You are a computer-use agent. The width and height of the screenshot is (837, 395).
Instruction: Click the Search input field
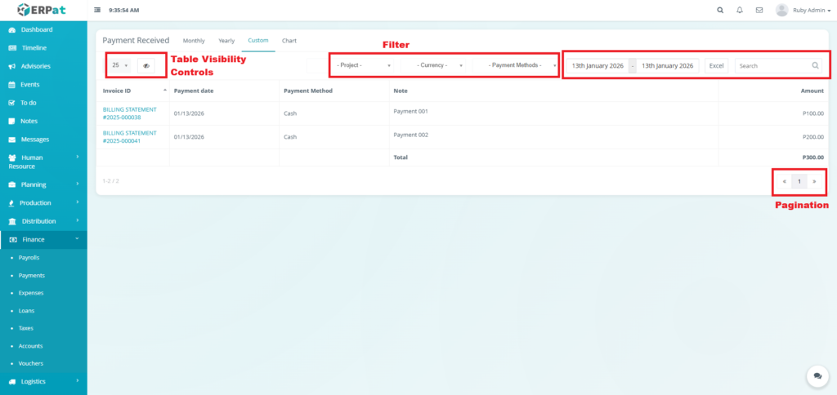[x=772, y=65]
